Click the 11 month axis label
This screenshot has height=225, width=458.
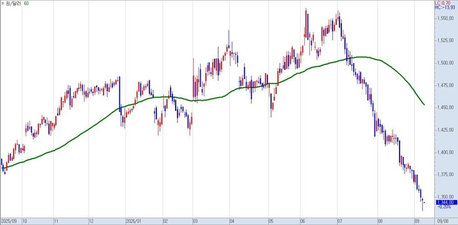click(56, 221)
